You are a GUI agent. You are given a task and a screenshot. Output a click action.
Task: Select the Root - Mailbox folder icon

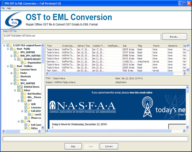[15, 66]
